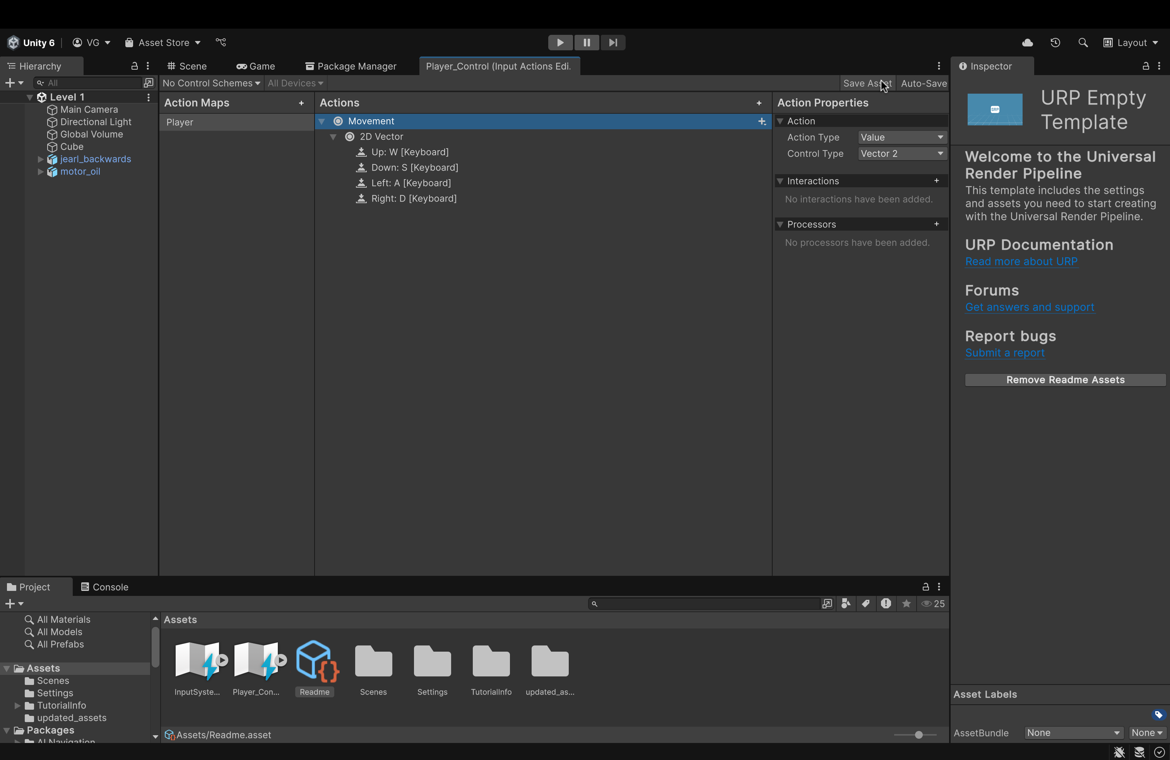Image resolution: width=1170 pixels, height=760 pixels.
Task: Toggle the Hierarchy panel lock
Action: [134, 66]
